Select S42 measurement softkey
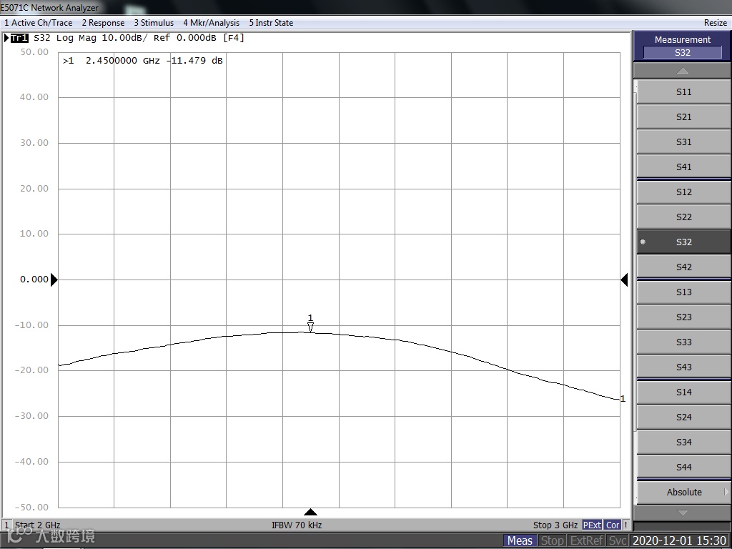Image resolution: width=732 pixels, height=549 pixels. click(683, 267)
